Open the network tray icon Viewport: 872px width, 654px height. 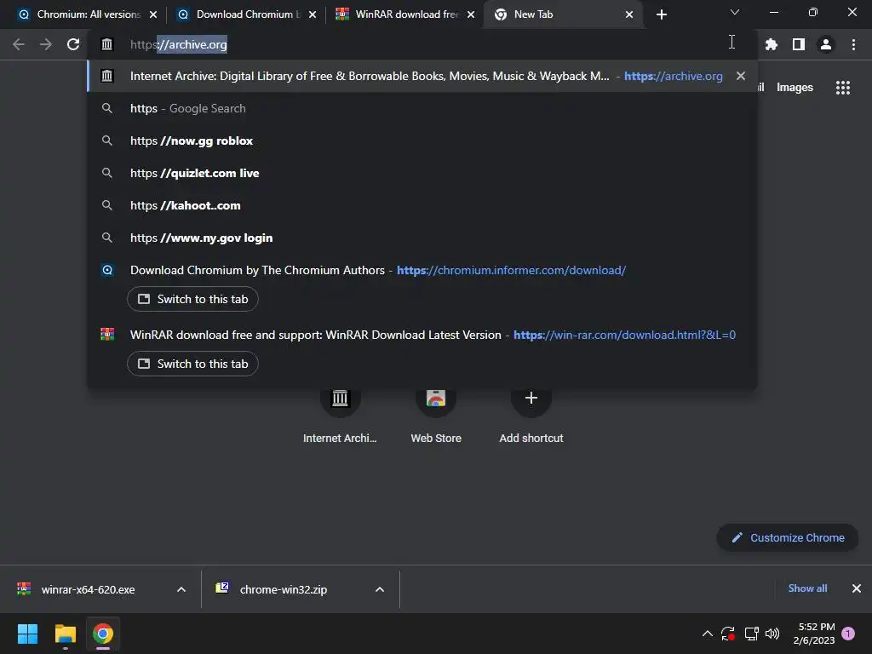click(751, 634)
